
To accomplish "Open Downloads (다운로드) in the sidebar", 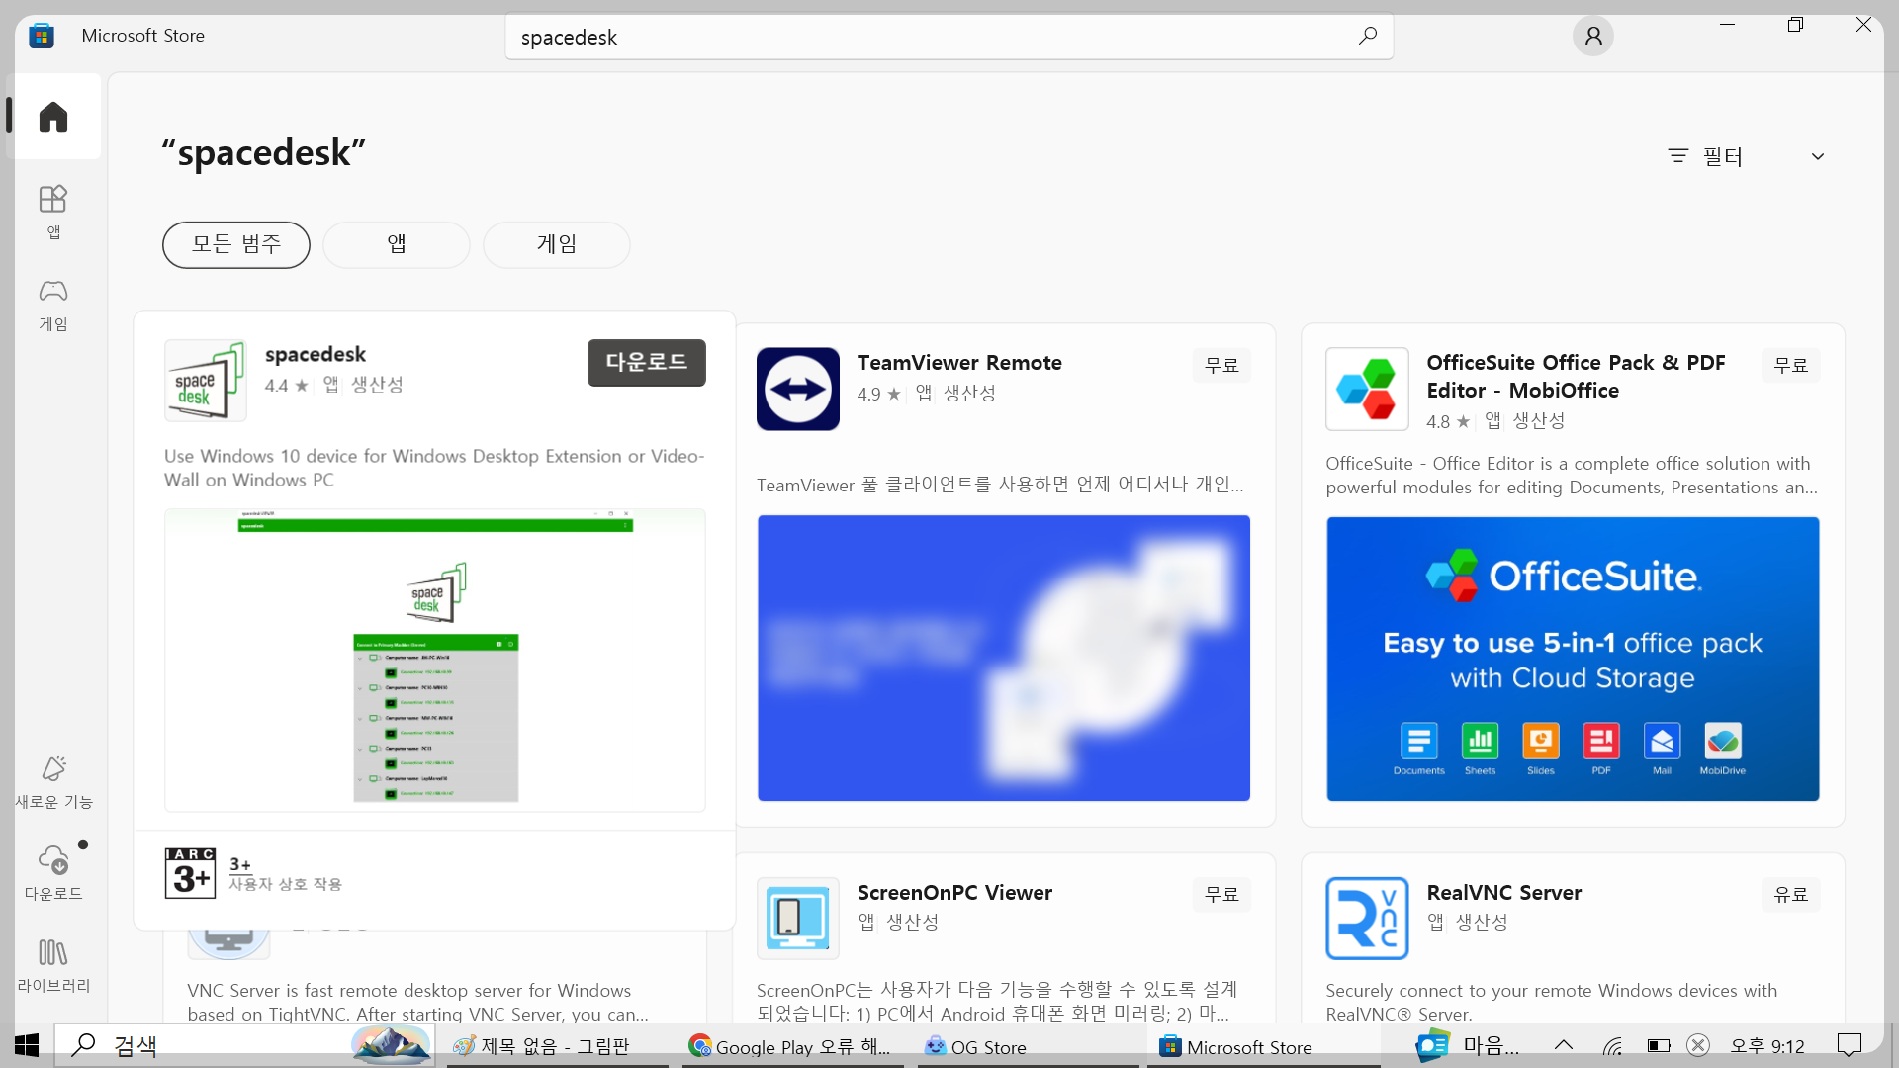I will click(x=53, y=872).
